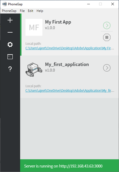Select the My_first_application title
The width and height of the screenshot is (119, 172).
coord(67,64)
